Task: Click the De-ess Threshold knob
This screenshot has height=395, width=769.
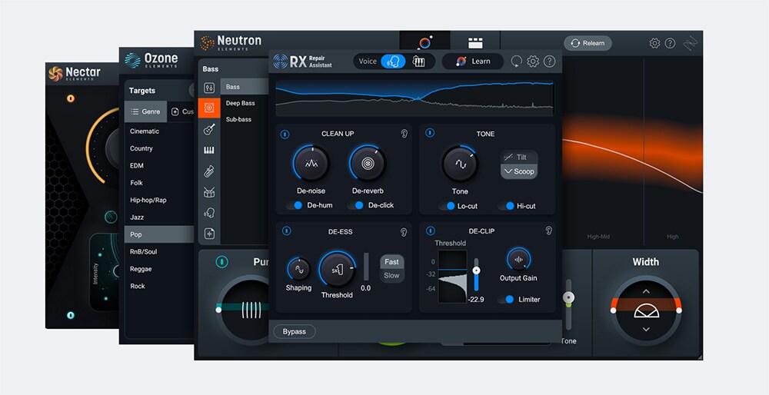Action: tap(338, 270)
